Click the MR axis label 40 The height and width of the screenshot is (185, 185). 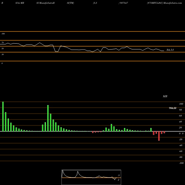pyautogui.click(x=181, y=122)
